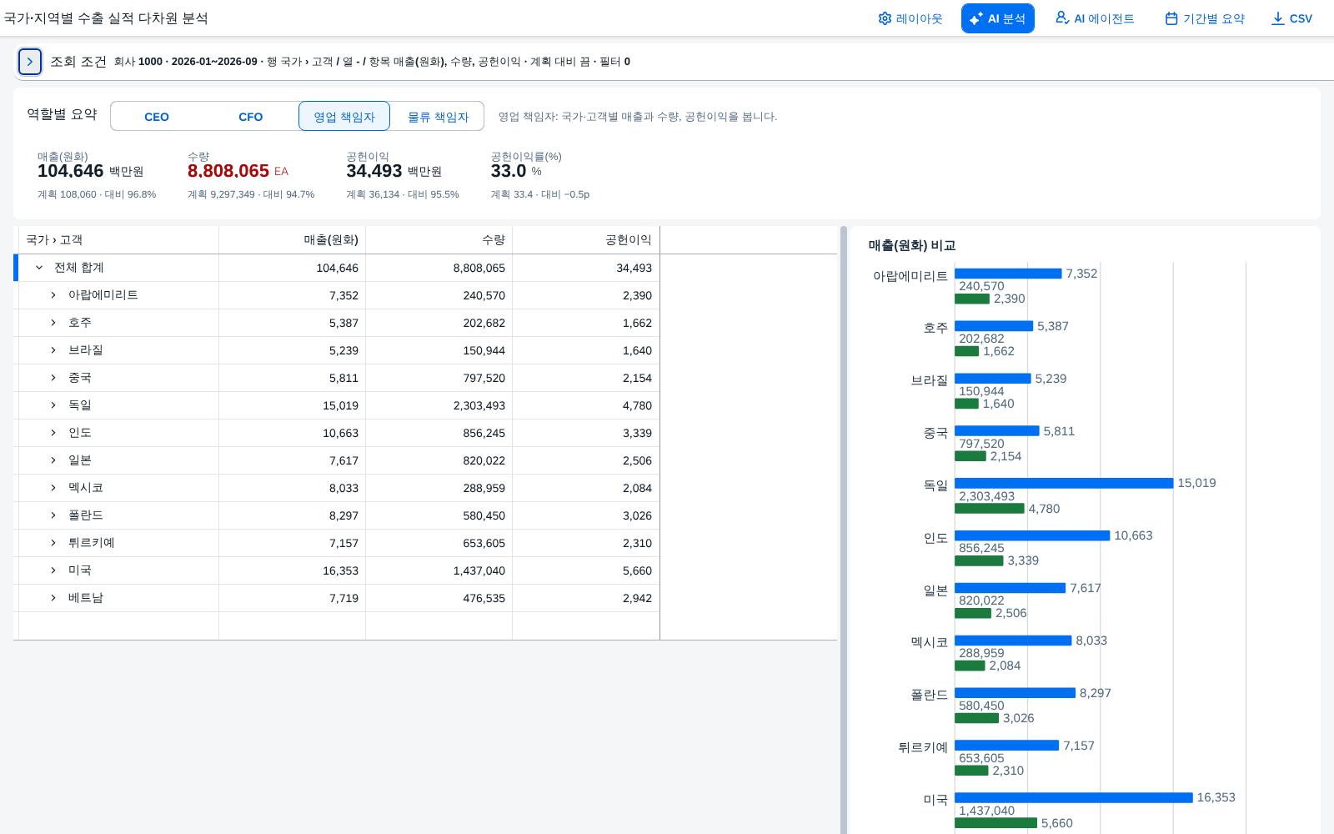Select the 인도 공헌이익 cell 3,339
This screenshot has height=834, width=1334.
(x=586, y=433)
